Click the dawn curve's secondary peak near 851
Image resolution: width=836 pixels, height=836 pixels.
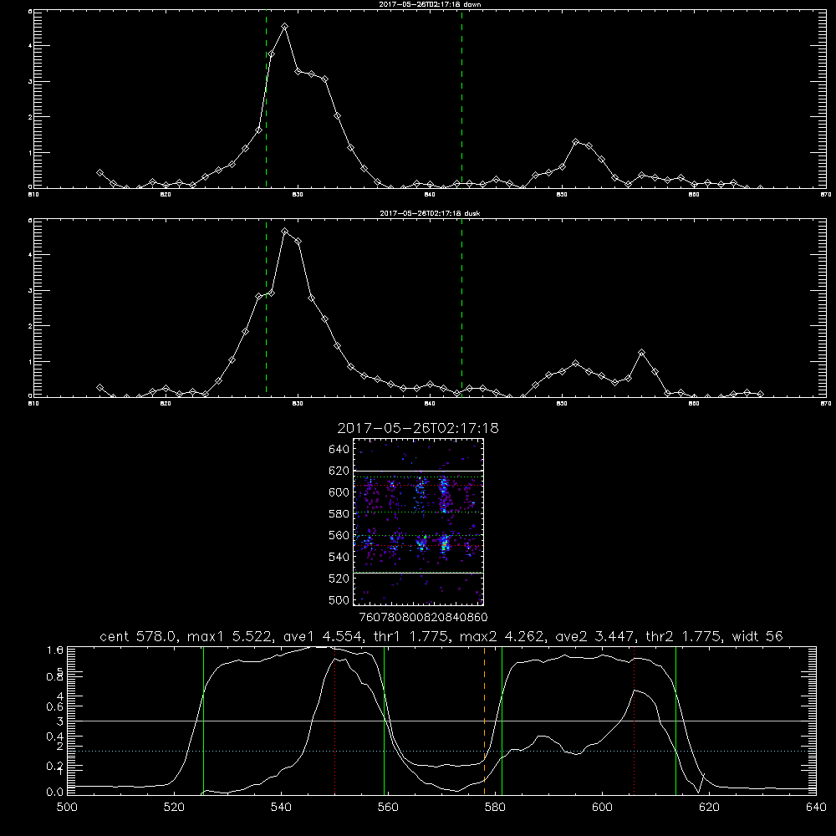point(575,142)
